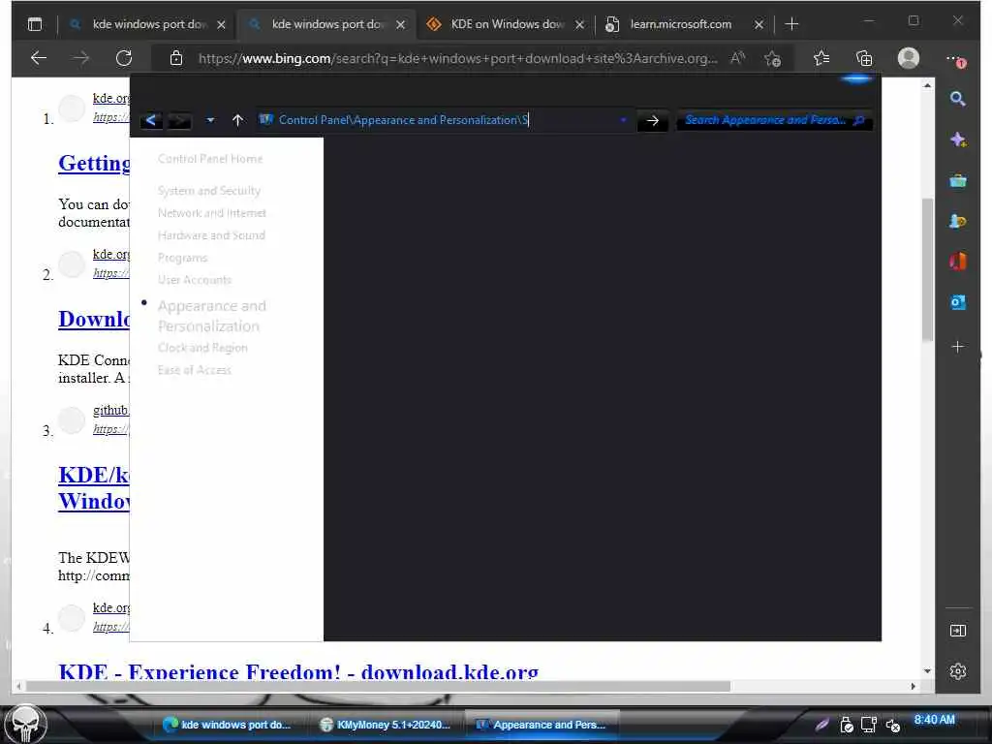Click the Go arrow beside the address box
The width and height of the screenshot is (992, 744).
652,120
